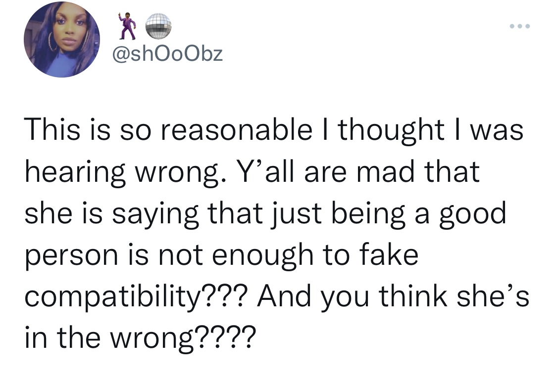
Task: Click the disco mirror ball emoji
Action: point(158,26)
